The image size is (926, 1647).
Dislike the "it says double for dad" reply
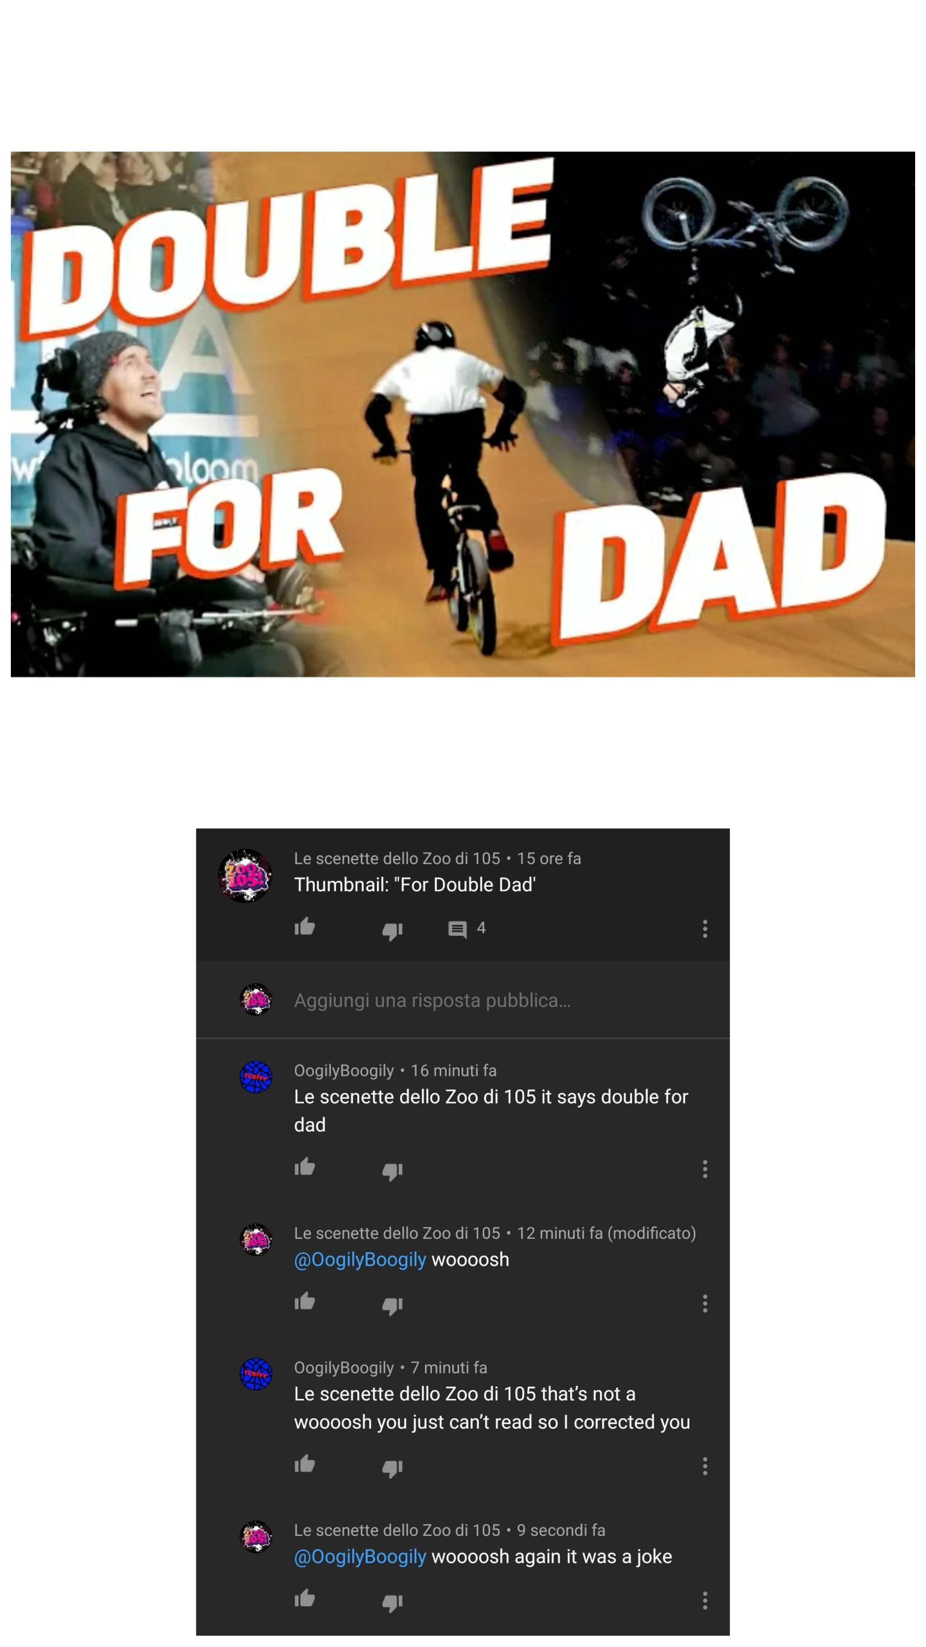pyautogui.click(x=392, y=1171)
